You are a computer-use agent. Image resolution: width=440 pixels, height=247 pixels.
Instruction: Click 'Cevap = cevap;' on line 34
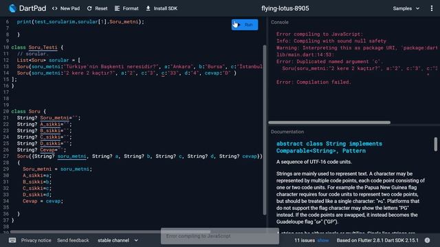pyautogui.click(x=43, y=201)
